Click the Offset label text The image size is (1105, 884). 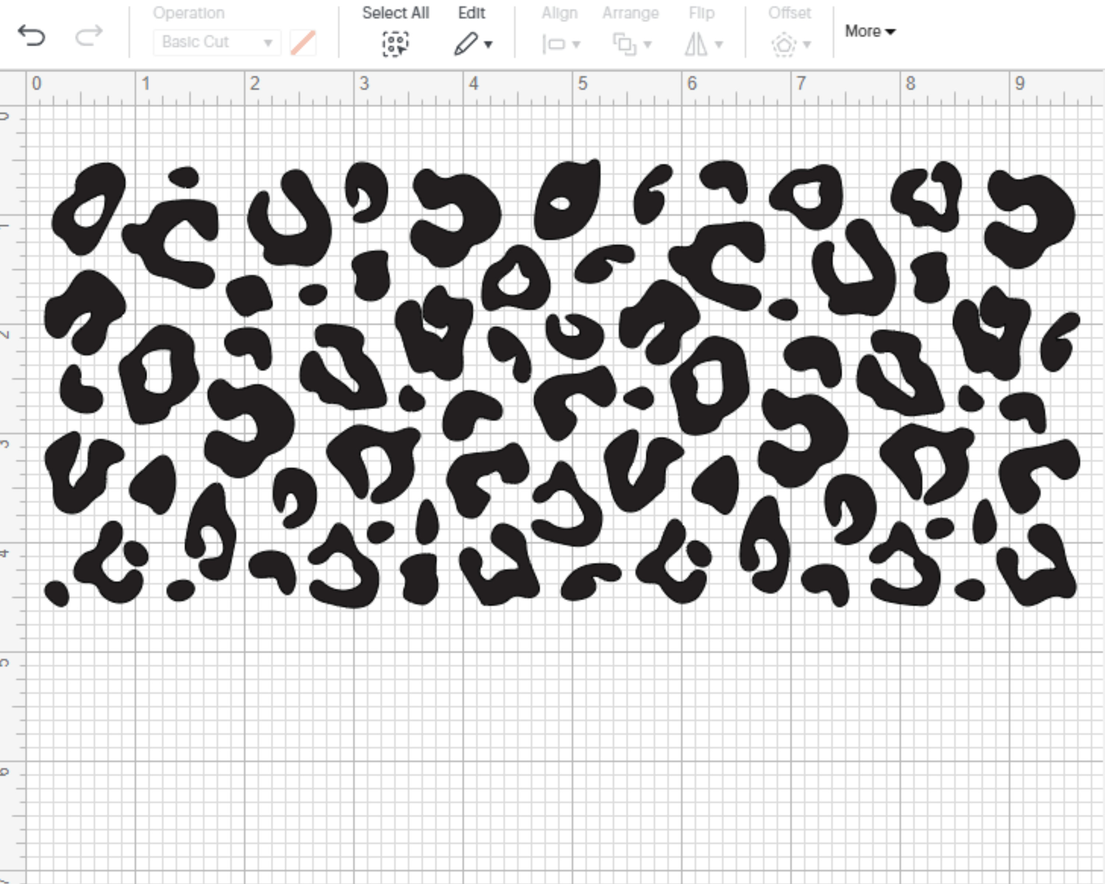(789, 13)
